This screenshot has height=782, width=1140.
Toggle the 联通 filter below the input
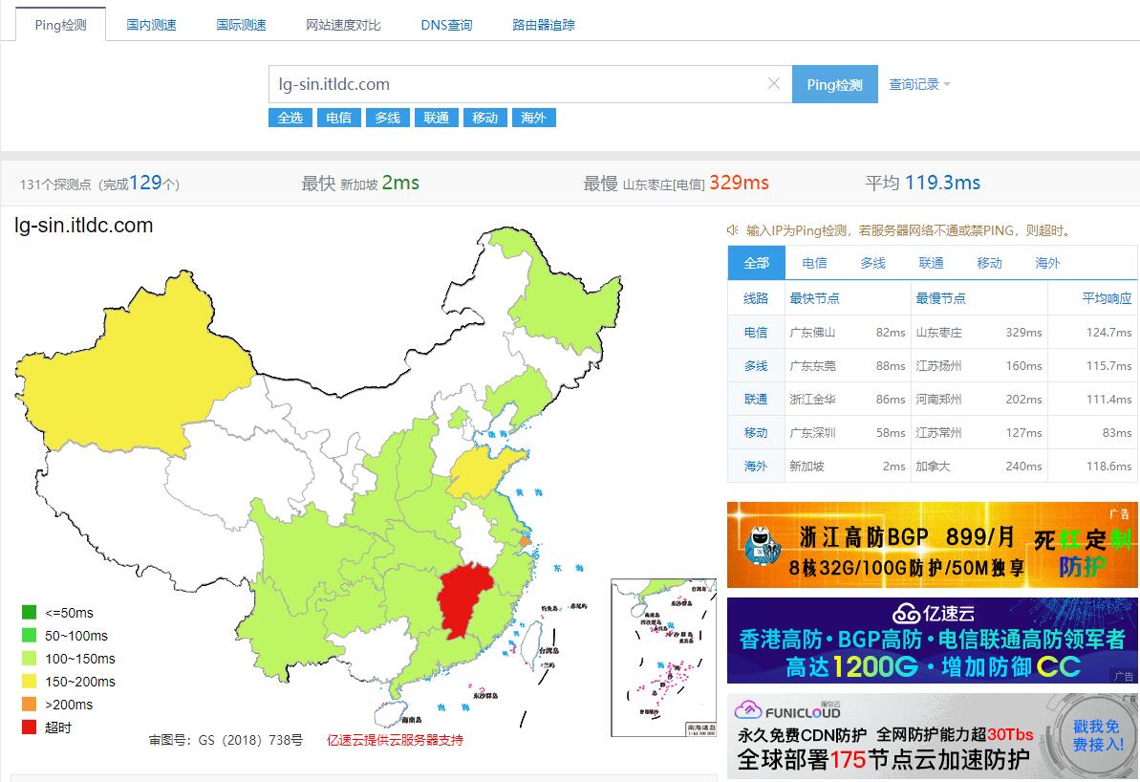coord(437,118)
